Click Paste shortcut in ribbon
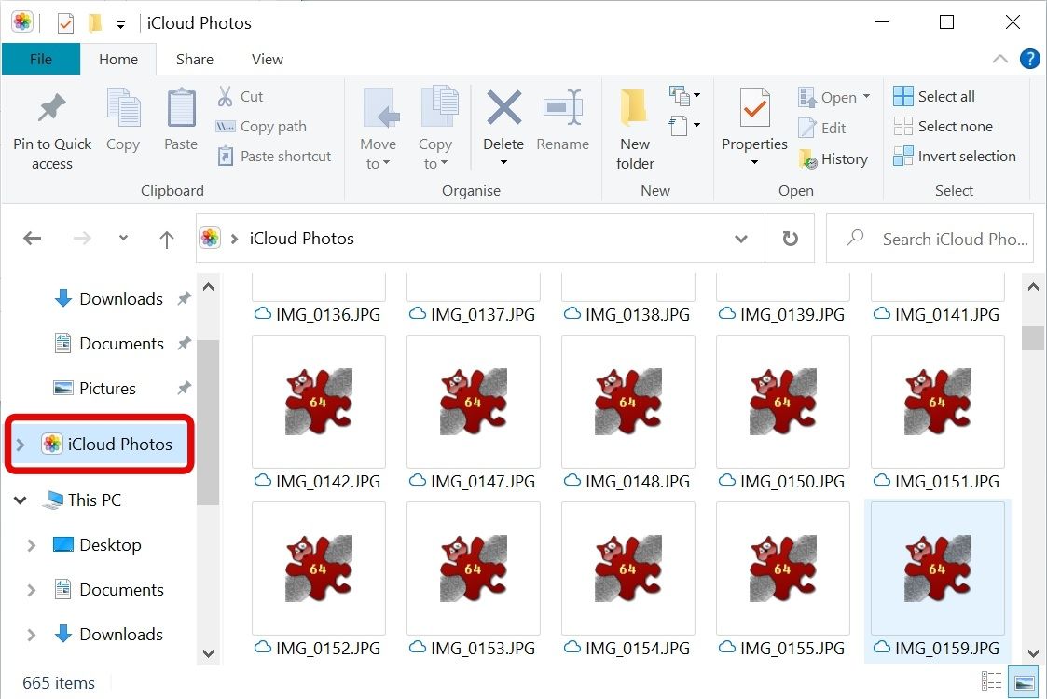The height and width of the screenshot is (699, 1047). tap(274, 157)
